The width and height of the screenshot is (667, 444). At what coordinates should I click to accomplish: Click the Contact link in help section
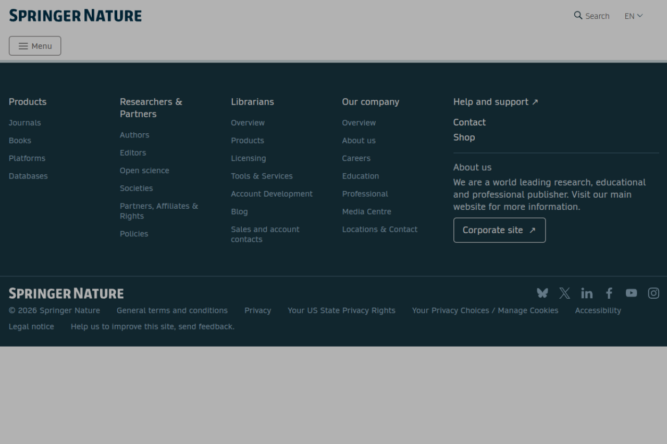pyautogui.click(x=469, y=122)
